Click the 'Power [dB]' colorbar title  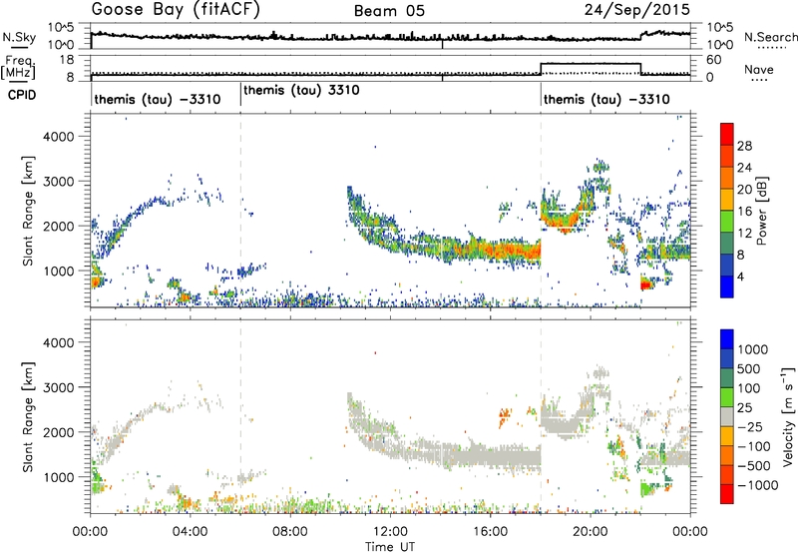click(761, 211)
